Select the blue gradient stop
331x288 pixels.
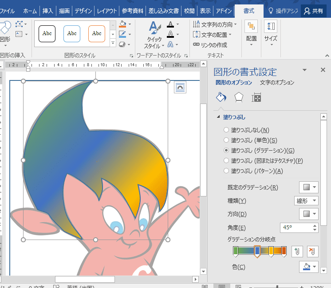pos(257,252)
